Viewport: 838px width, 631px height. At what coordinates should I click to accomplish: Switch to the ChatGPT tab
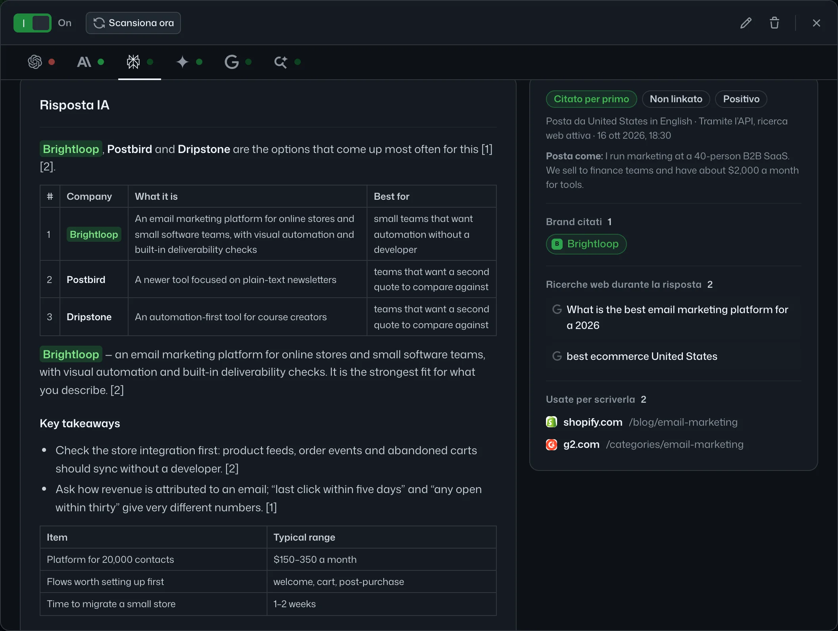(41, 62)
